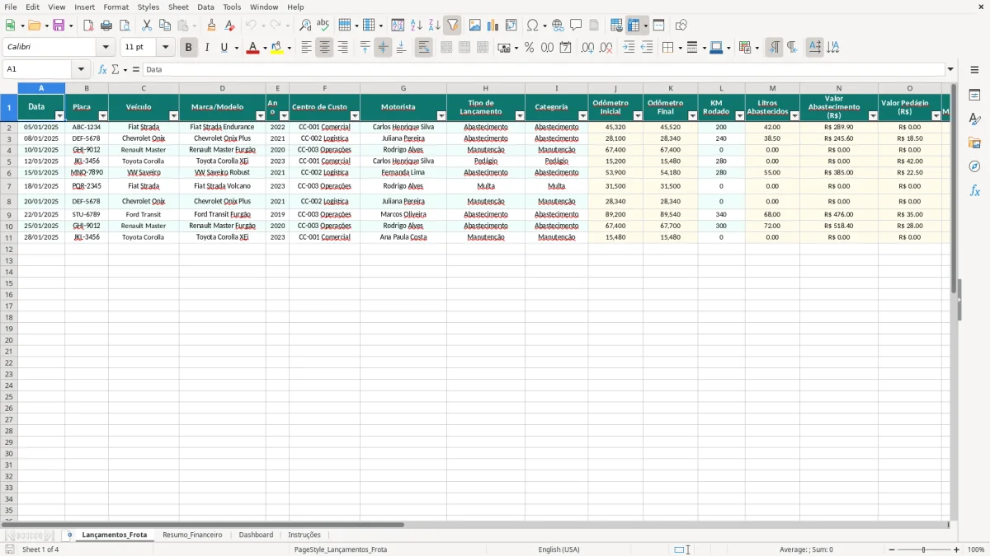Click the Save document icon

click(x=59, y=26)
